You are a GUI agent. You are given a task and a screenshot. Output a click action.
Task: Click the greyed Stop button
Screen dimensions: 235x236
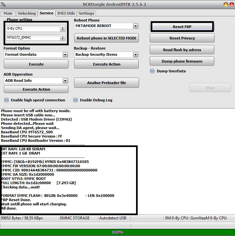[x=210, y=88]
